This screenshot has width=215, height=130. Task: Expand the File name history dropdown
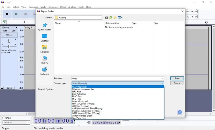[x=162, y=79]
